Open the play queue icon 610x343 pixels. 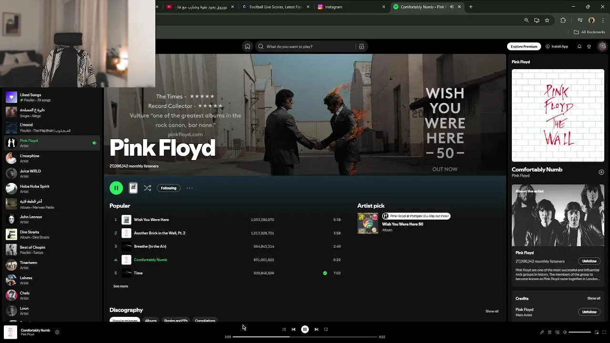pos(549,332)
